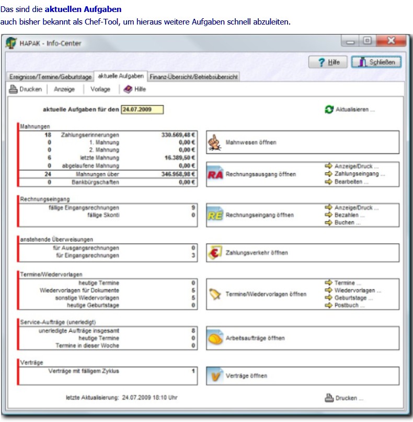Click the helmet icon for Arbeitsaufträge
Screen dimensions: 413x422
point(215,338)
